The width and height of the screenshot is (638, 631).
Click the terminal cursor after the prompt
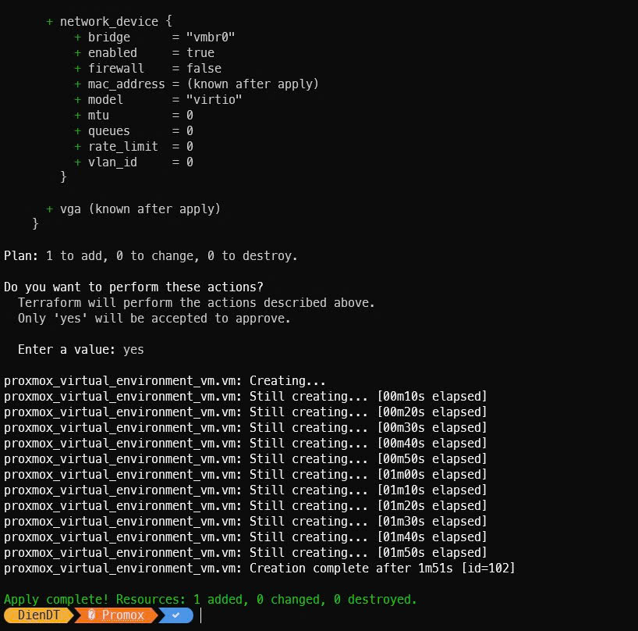coord(201,615)
